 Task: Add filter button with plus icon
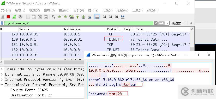[x=191, y=23]
